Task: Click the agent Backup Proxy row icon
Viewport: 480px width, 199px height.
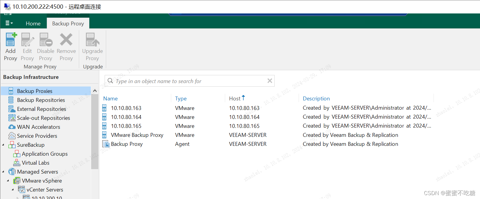Action: [106, 144]
